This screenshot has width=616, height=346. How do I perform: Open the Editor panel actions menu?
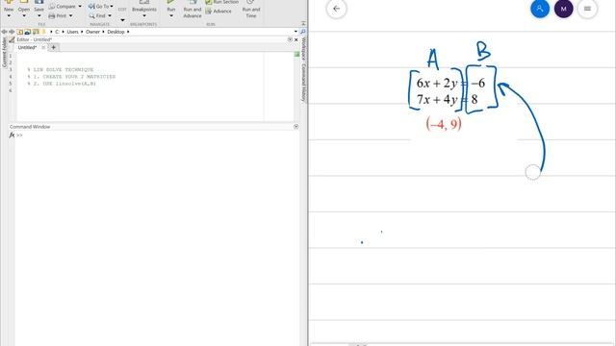[x=290, y=39]
